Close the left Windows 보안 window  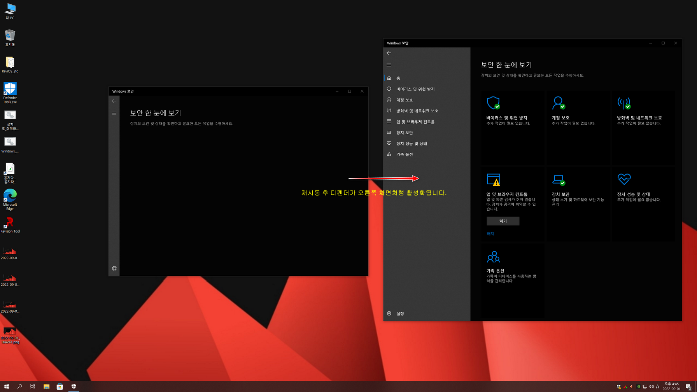click(362, 91)
